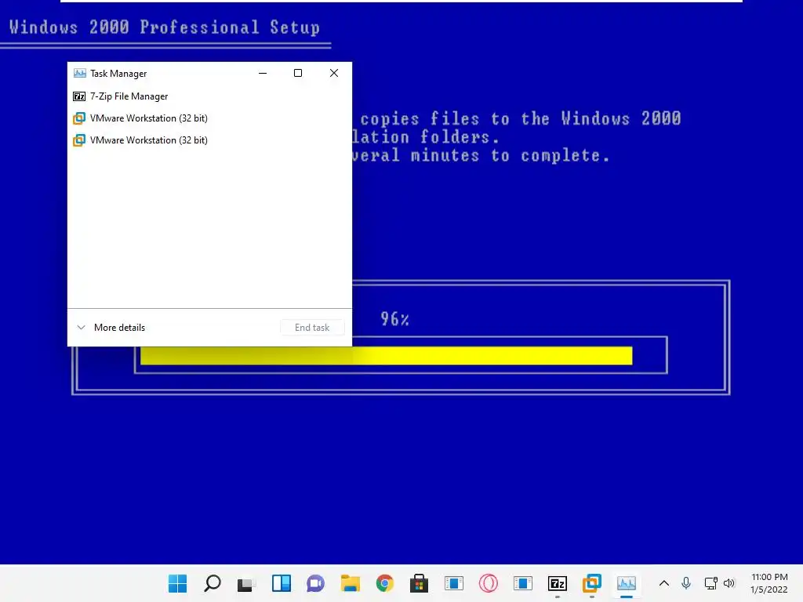The height and width of the screenshot is (602, 803).
Task: Switch to VMware Workstation in the taskbar
Action: coord(591,583)
